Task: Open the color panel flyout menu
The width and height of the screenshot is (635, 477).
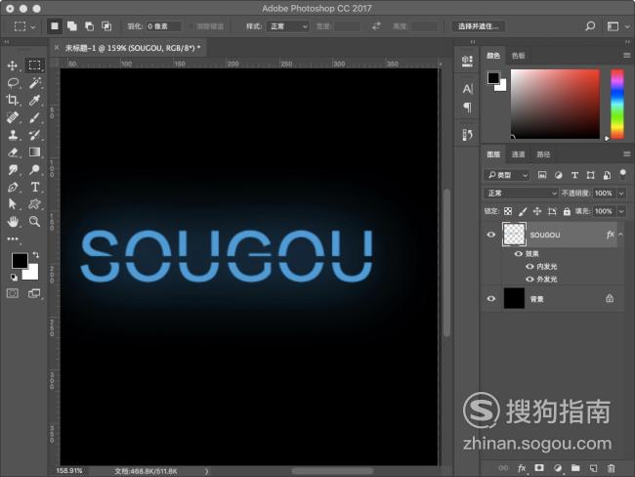Action: coord(627,55)
